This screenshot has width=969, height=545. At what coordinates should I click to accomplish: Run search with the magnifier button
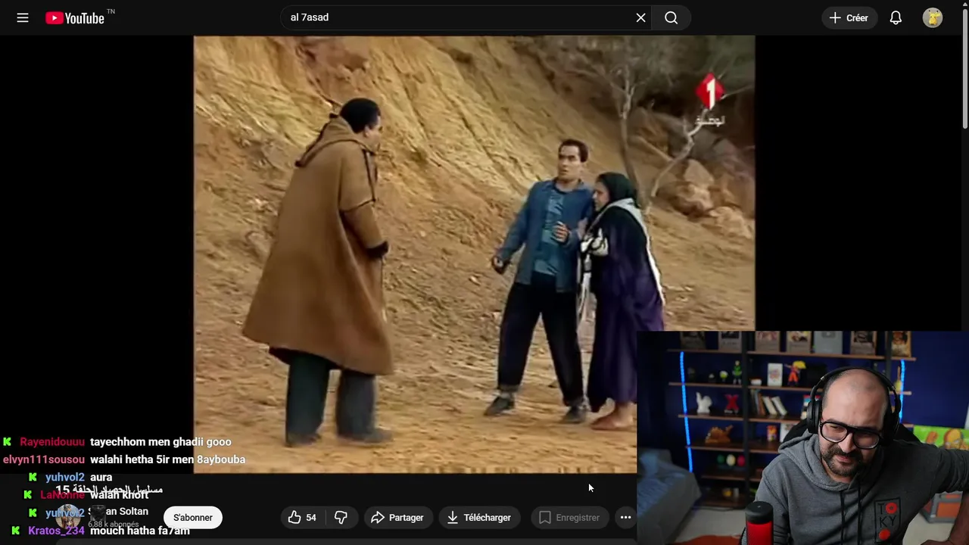pyautogui.click(x=671, y=17)
